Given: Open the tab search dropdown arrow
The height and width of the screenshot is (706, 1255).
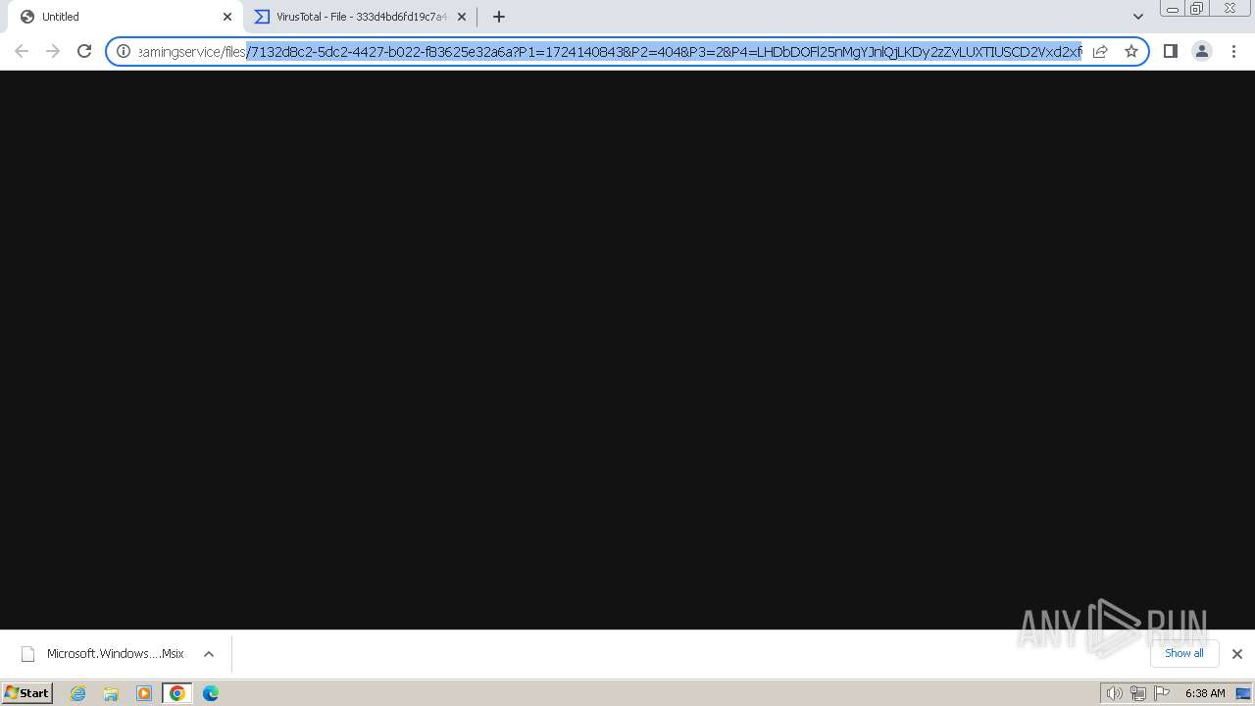Looking at the screenshot, I should pyautogui.click(x=1138, y=17).
